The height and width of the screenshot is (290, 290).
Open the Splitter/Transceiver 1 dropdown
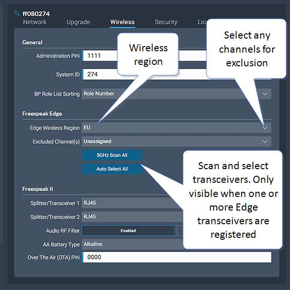[x=132, y=203]
